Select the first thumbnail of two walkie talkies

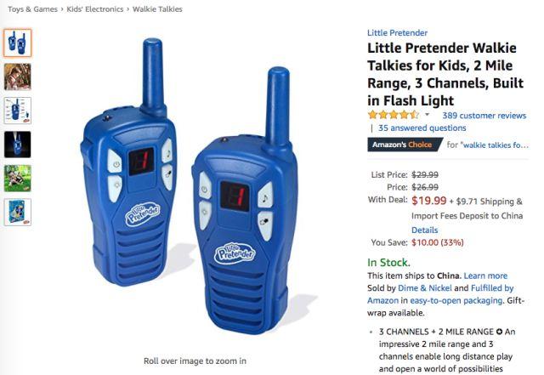17,43
